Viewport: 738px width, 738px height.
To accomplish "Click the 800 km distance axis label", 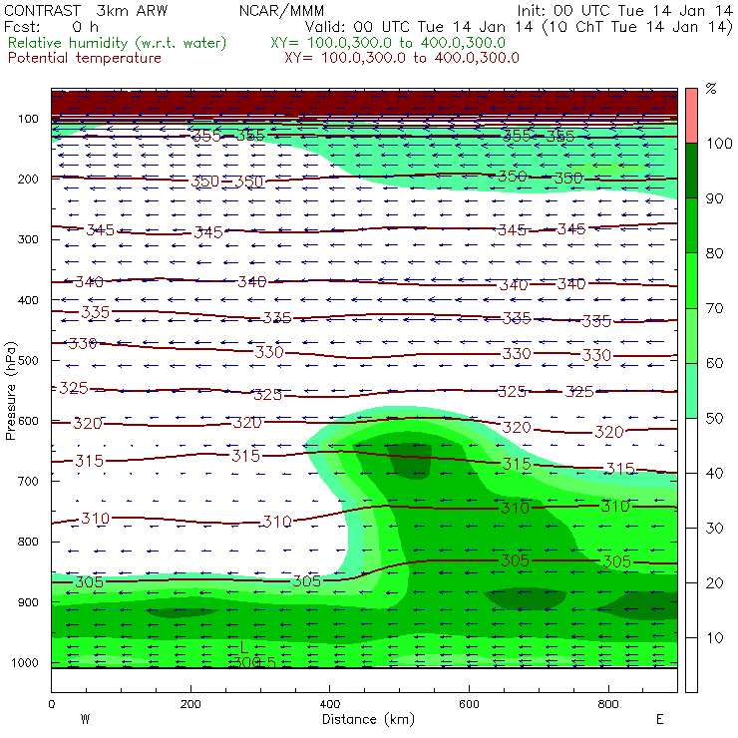I will (x=608, y=704).
